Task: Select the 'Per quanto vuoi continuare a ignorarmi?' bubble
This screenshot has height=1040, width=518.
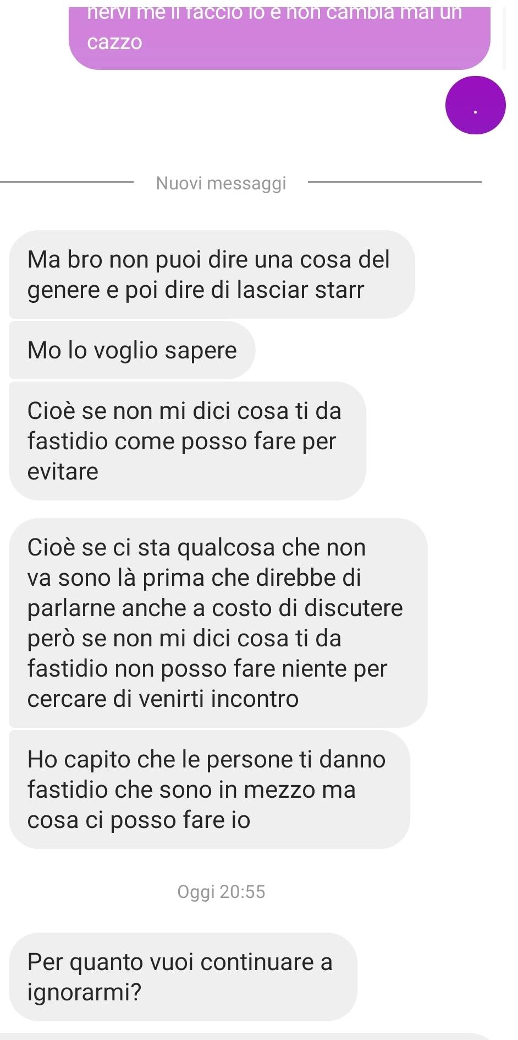Action: pyautogui.click(x=183, y=977)
